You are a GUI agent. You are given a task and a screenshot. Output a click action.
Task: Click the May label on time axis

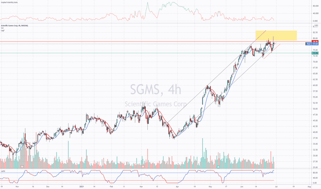pos(210,187)
